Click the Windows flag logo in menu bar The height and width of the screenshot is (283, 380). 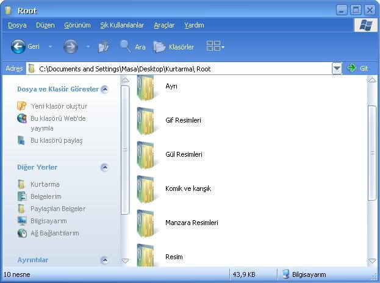pos(366,25)
